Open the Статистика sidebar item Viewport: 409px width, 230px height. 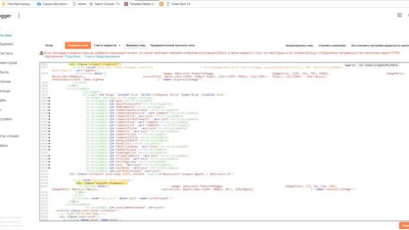[x=6, y=54]
